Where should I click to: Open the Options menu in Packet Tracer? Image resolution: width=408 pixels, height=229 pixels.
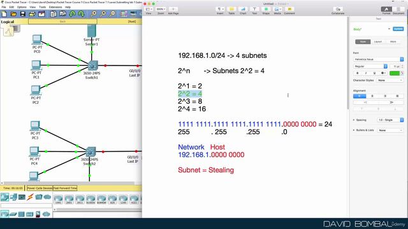pos(22,7)
